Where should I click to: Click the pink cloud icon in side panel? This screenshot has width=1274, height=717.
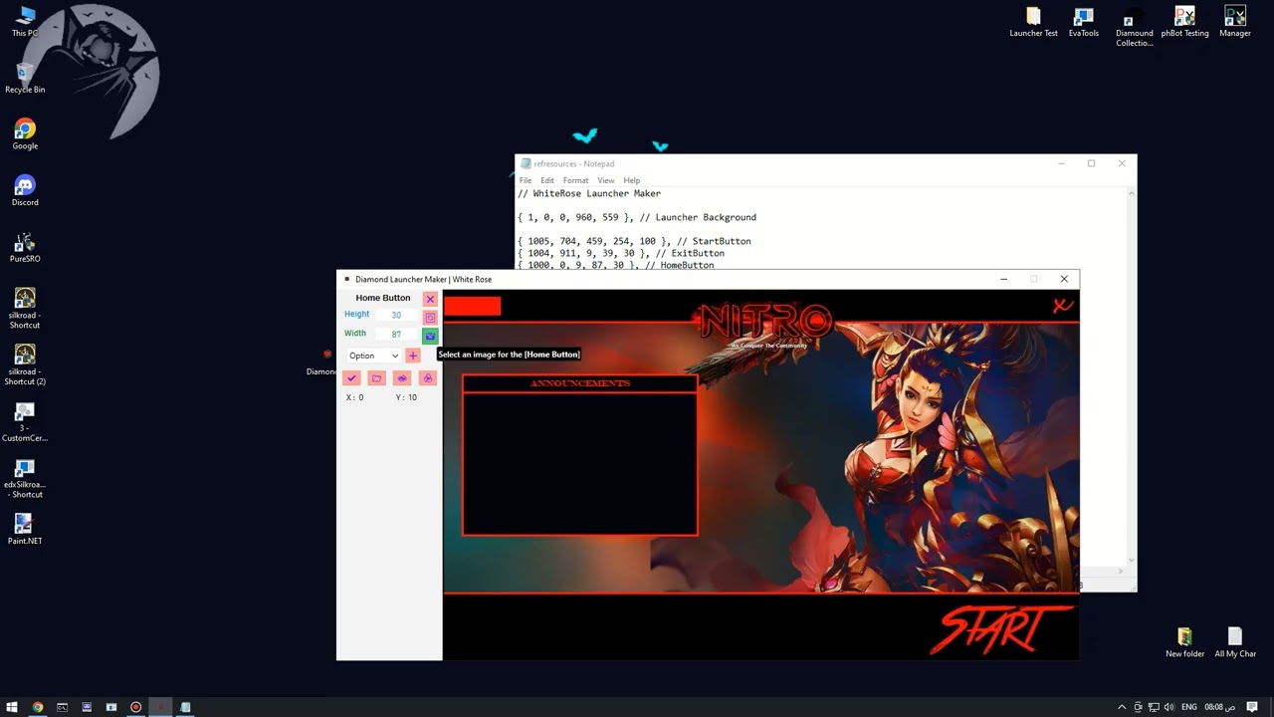[x=402, y=378]
